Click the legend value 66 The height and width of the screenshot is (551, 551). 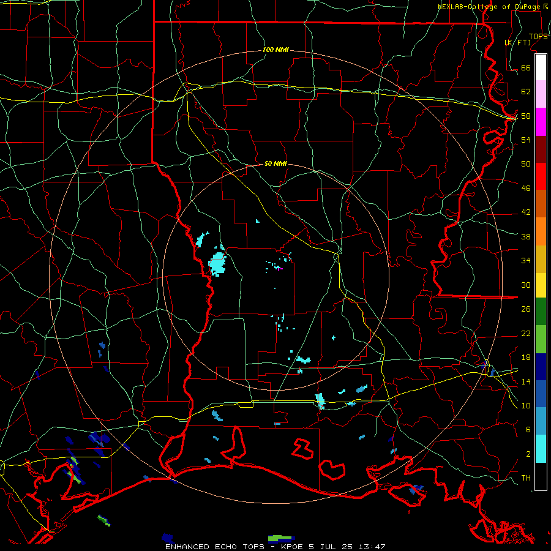[x=526, y=67]
